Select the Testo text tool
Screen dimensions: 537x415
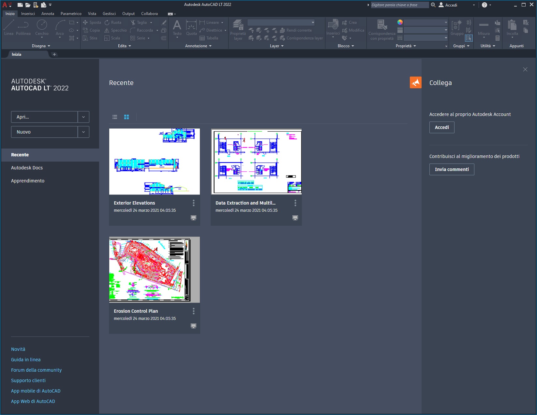coord(177,28)
